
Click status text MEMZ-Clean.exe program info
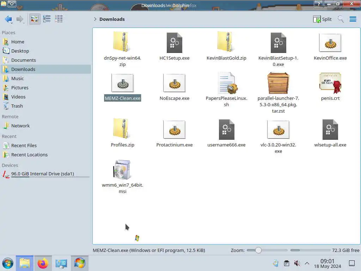(x=149, y=250)
